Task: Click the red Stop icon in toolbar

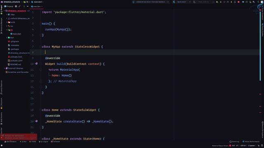Action: 238,2
